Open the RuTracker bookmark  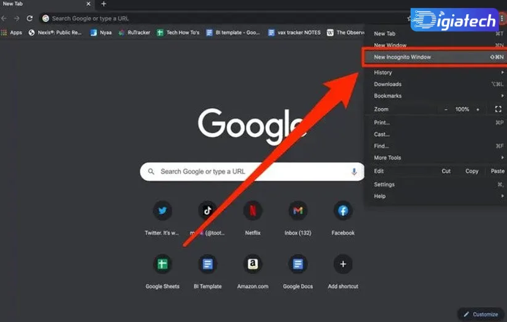point(134,32)
